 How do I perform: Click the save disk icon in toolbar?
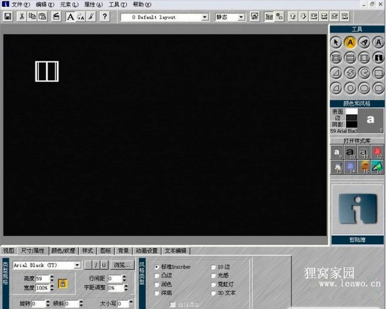(7, 16)
